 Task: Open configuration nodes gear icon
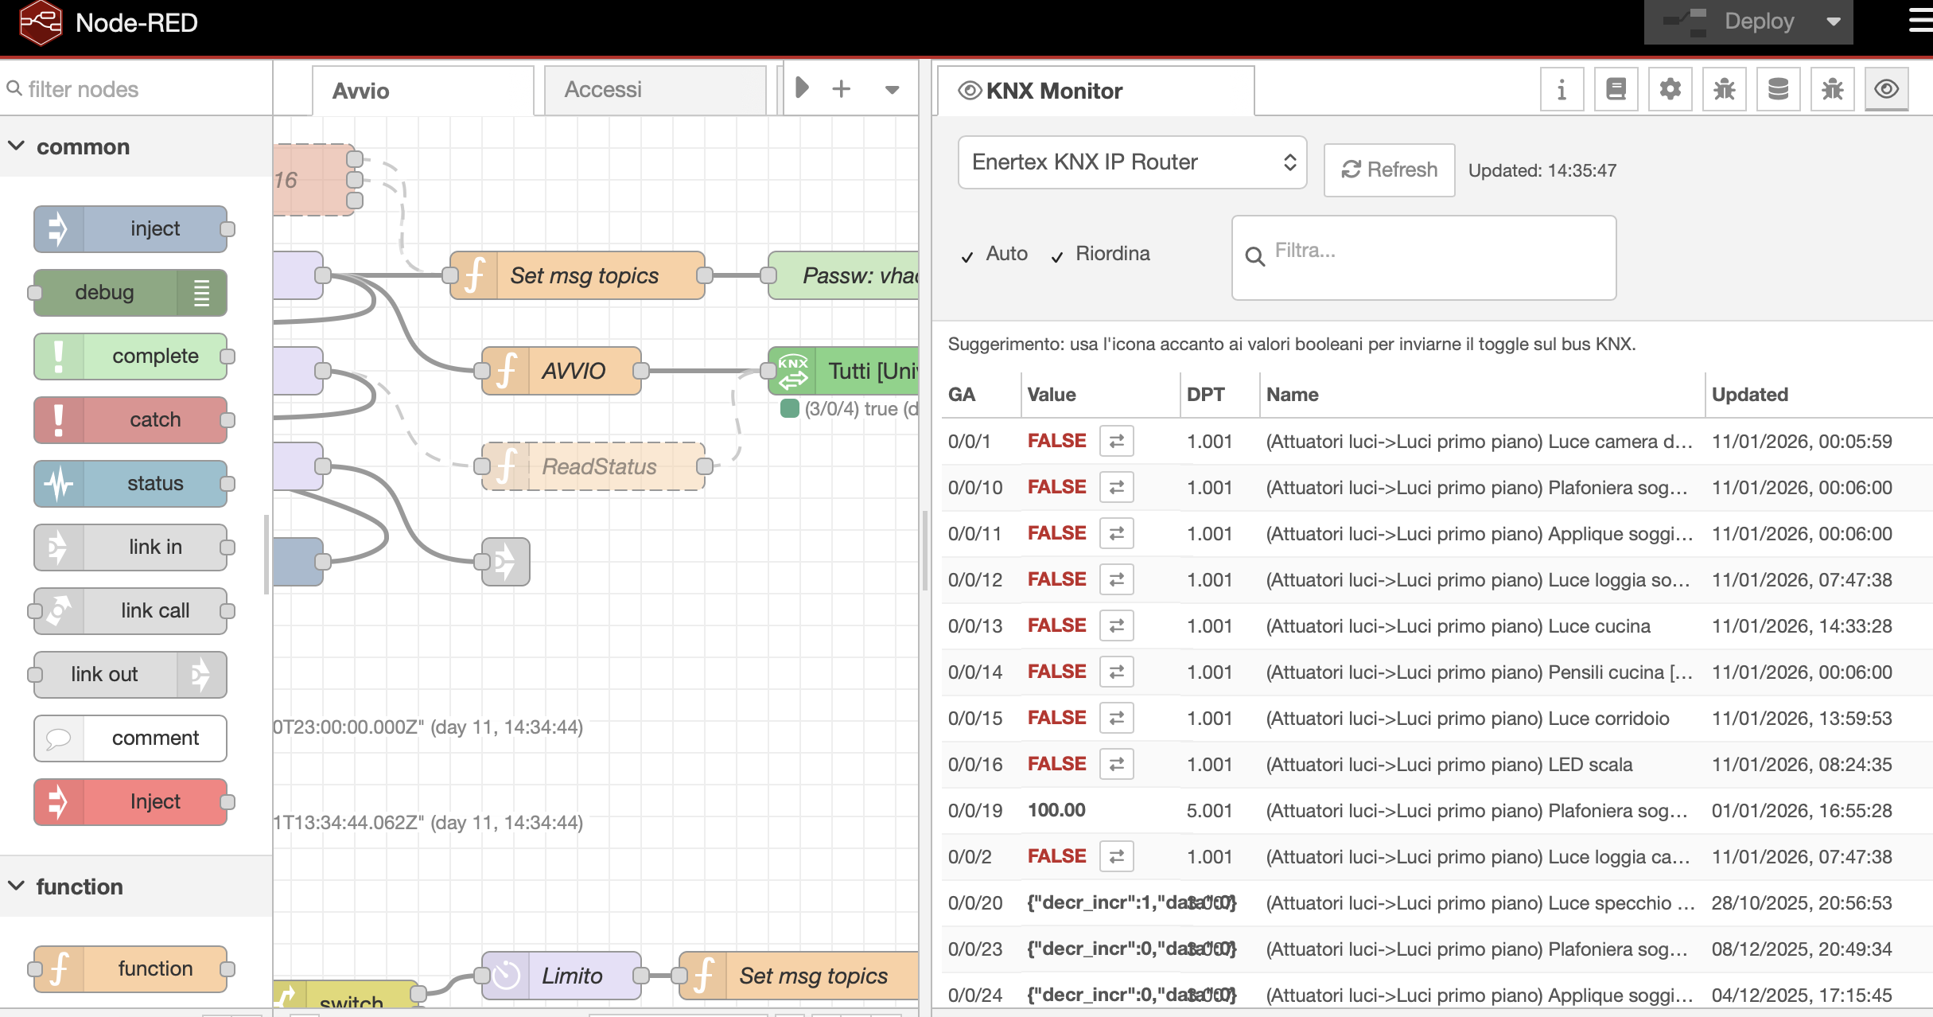tap(1670, 89)
